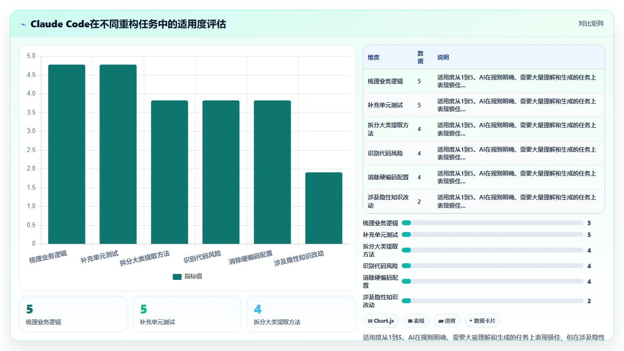624x351 pixels.
Task: Click the data value 4 in the 识别代码风险 table row
Action: [419, 153]
